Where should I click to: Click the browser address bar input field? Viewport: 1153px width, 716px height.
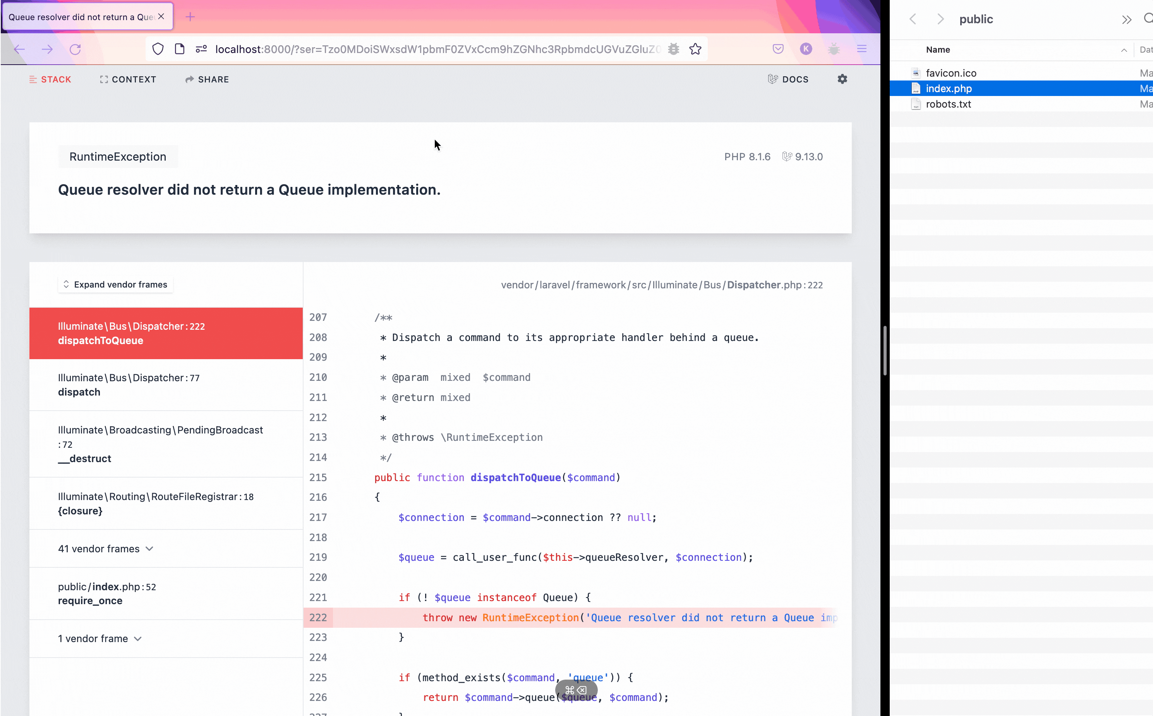click(x=437, y=50)
